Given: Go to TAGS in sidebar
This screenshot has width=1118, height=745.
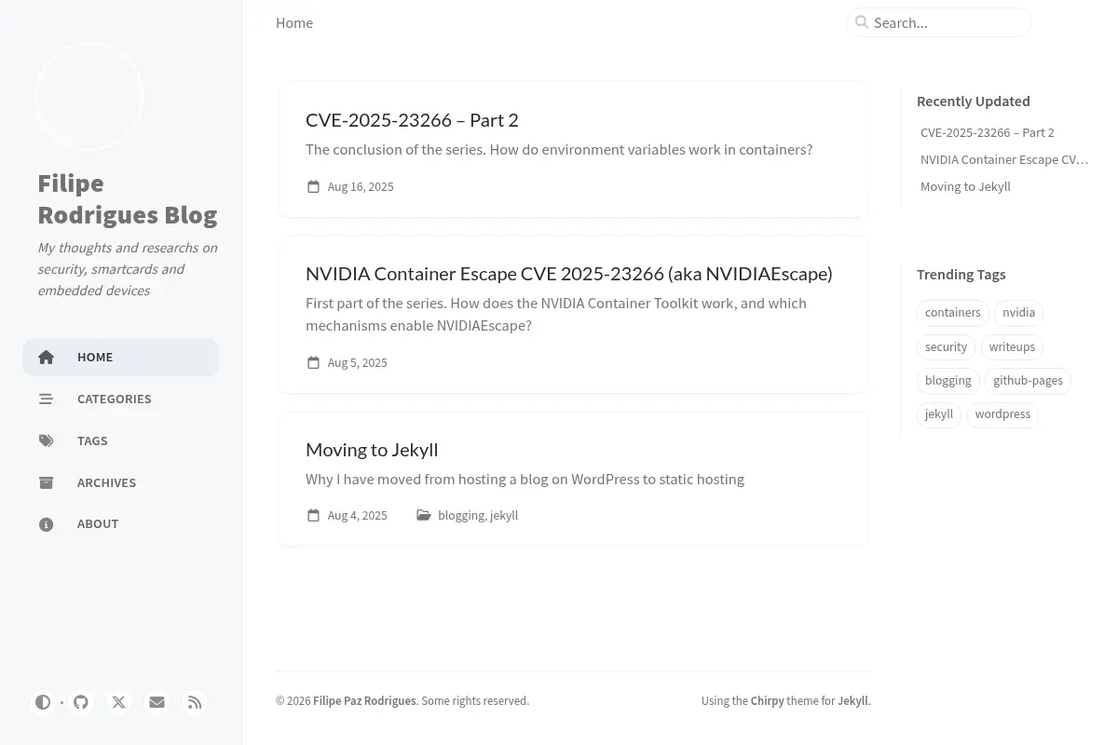Looking at the screenshot, I should click(121, 440).
